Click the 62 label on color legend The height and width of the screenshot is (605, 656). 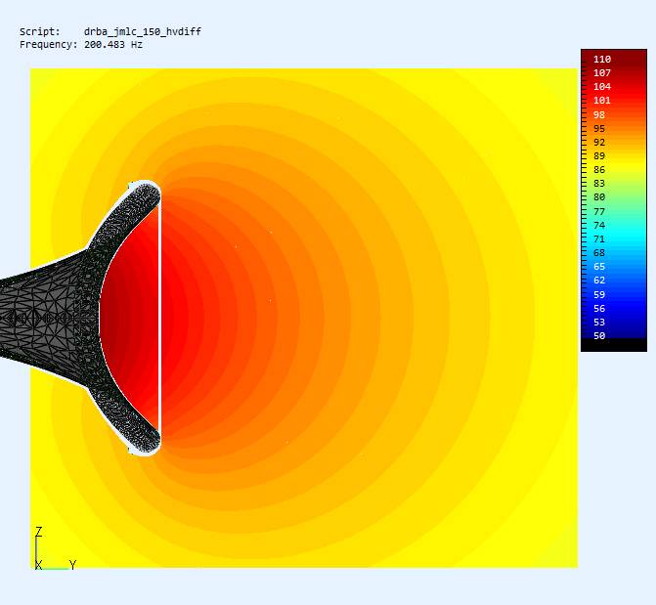click(599, 280)
